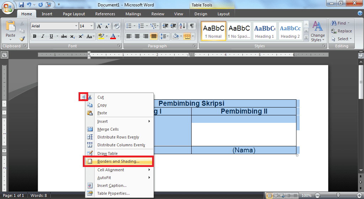Open Change Case Aa menu

coord(90,36)
